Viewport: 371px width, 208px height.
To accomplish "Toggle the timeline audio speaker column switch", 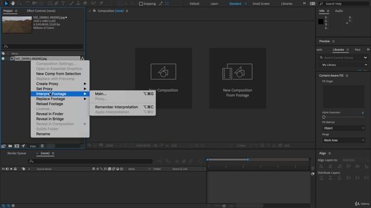I will [x=7, y=169].
